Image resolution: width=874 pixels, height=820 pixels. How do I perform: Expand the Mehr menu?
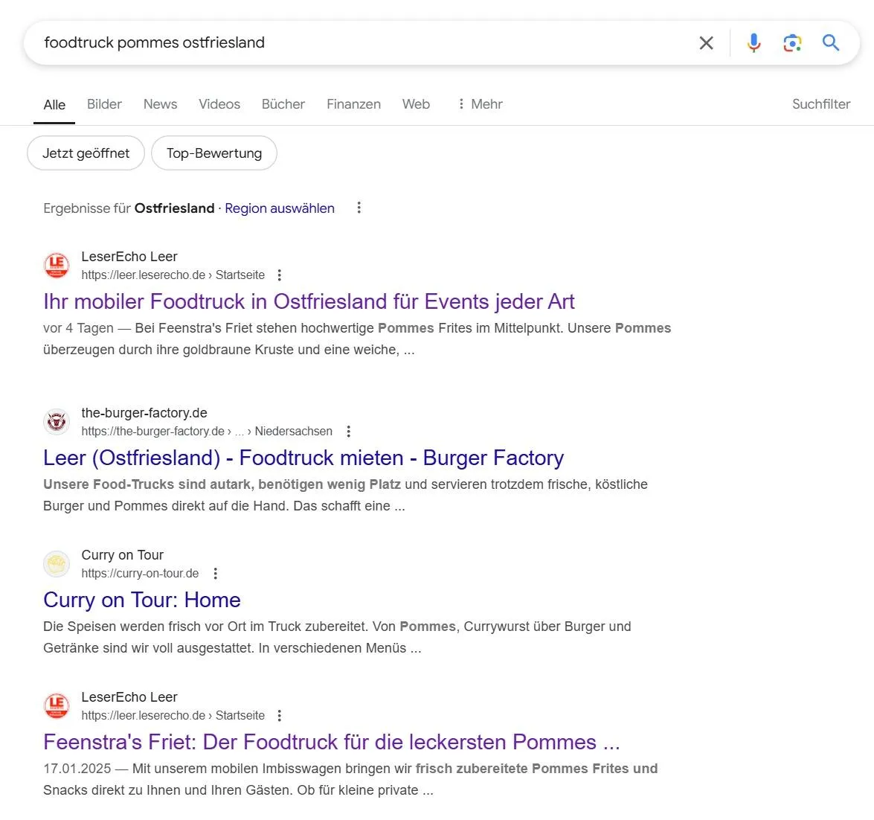tap(480, 104)
